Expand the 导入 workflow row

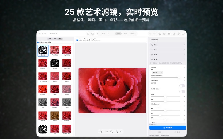pyautogui.click(x=168, y=45)
